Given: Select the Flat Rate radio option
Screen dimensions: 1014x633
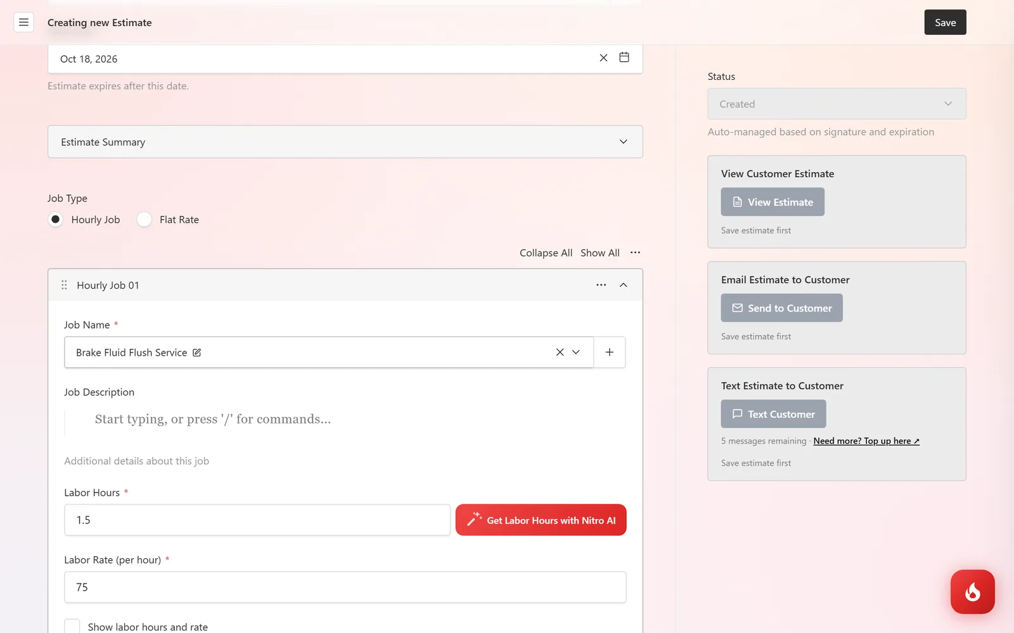Looking at the screenshot, I should click(x=144, y=220).
